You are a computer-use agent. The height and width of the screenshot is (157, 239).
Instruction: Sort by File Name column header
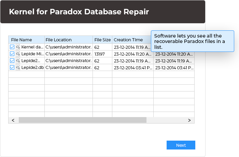point(26,40)
